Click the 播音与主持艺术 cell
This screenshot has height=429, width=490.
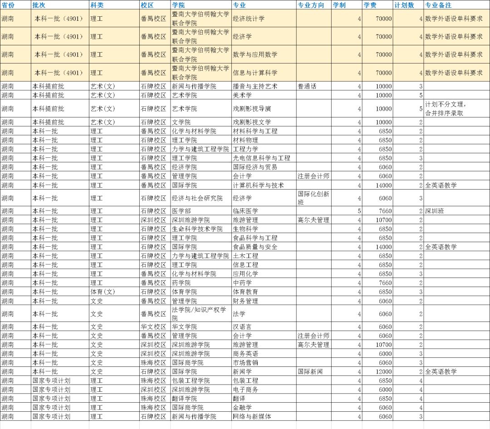[264, 86]
